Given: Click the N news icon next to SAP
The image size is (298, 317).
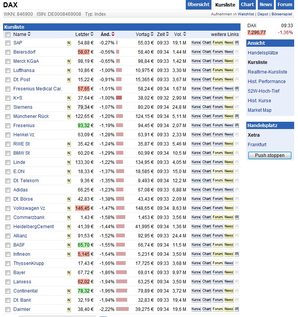Looking at the screenshot, I should coord(69,43).
